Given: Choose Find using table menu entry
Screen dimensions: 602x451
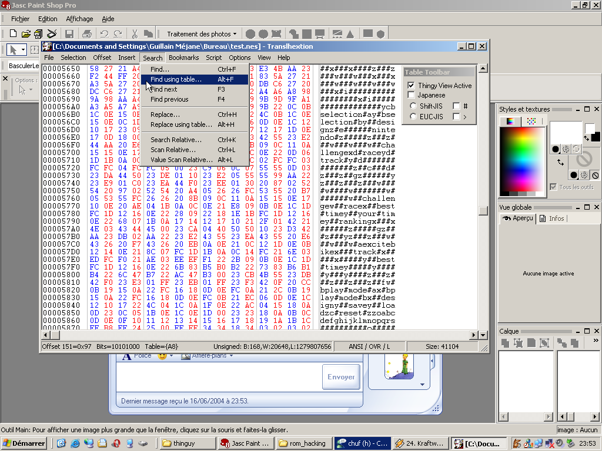Looking at the screenshot, I should (195, 79).
